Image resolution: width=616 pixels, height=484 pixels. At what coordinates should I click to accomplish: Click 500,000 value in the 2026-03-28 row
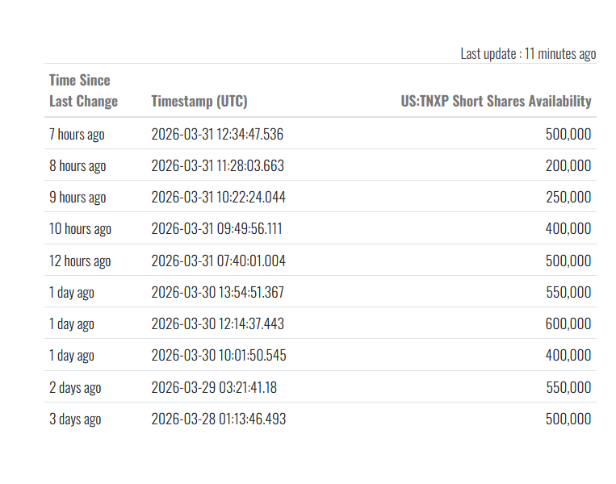[568, 419]
